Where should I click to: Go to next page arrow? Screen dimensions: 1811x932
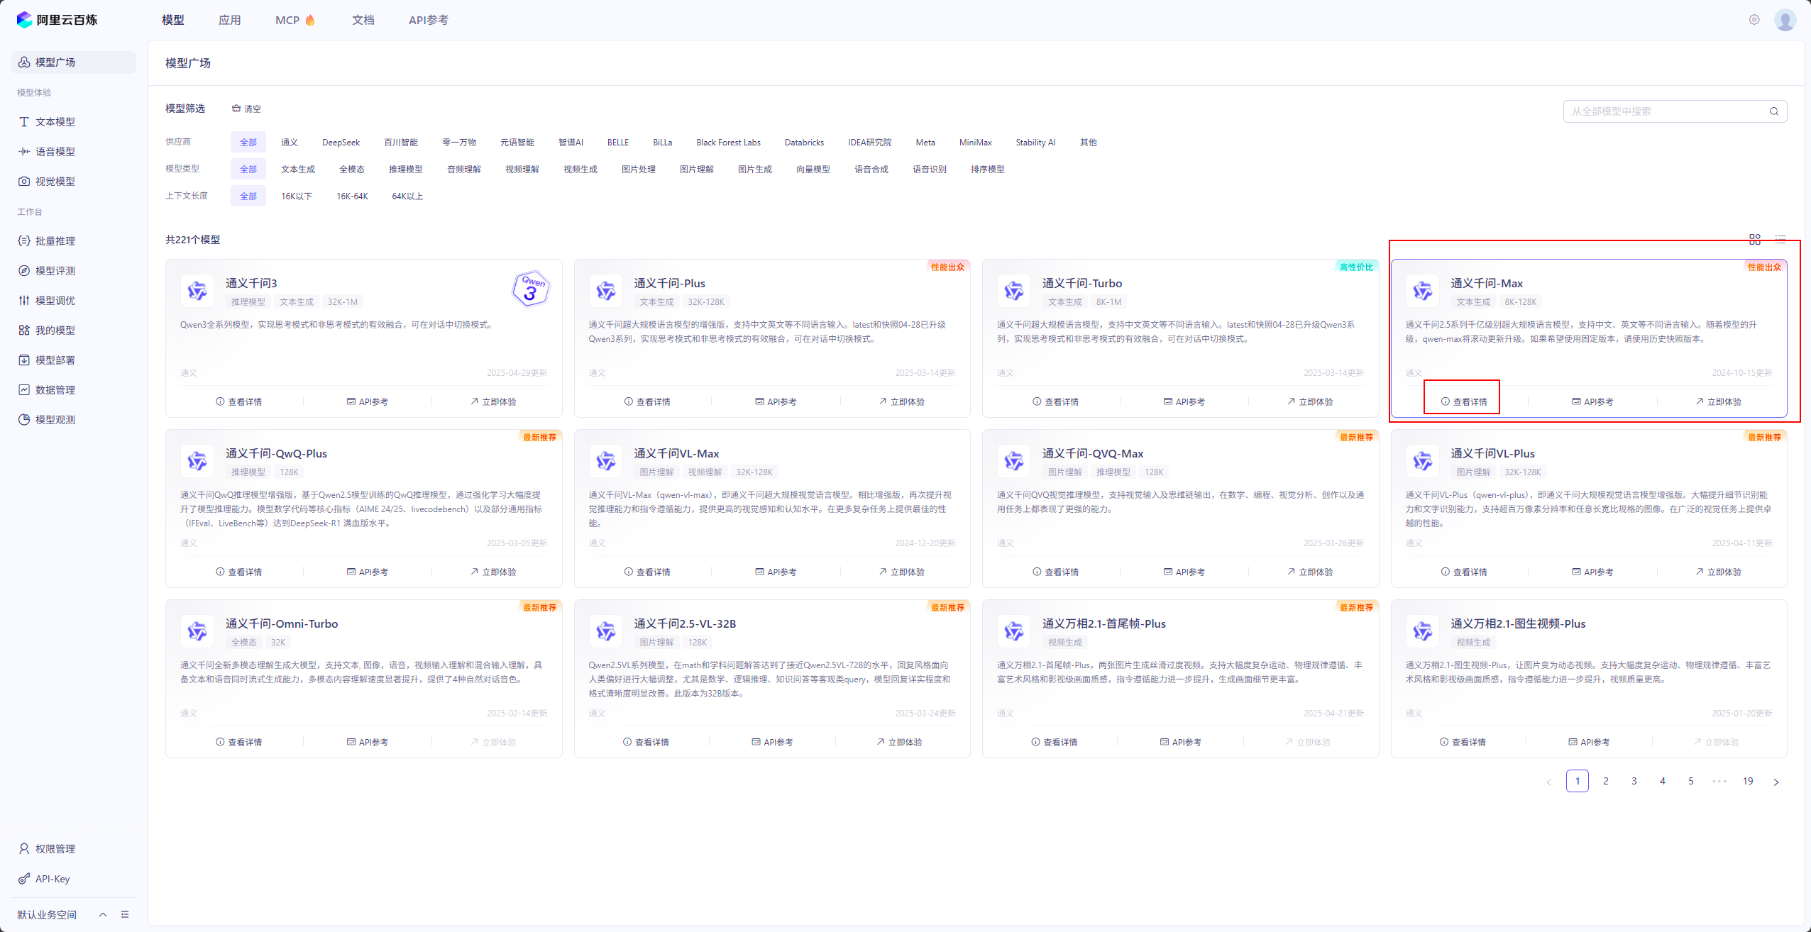tap(1776, 782)
